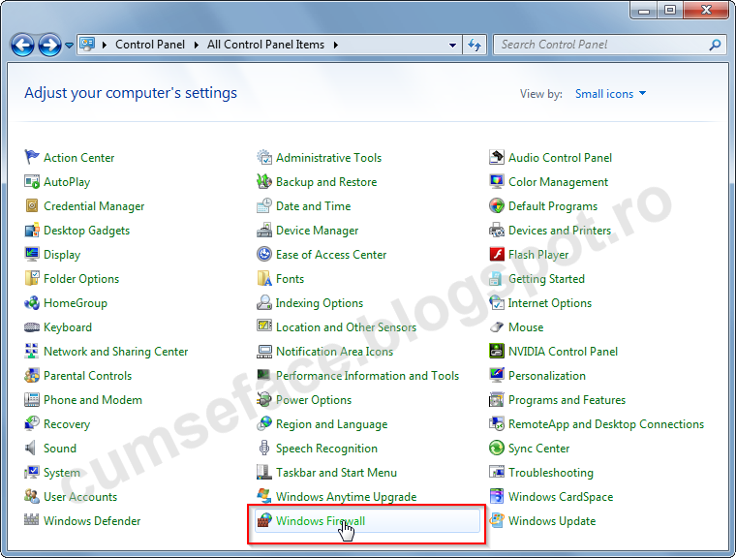
Task: Click the Windows Update icon
Action: [x=497, y=520]
